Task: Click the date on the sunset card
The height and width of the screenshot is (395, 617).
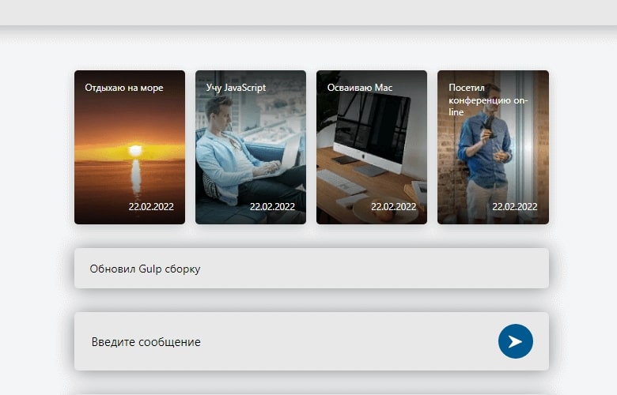Action: click(151, 207)
